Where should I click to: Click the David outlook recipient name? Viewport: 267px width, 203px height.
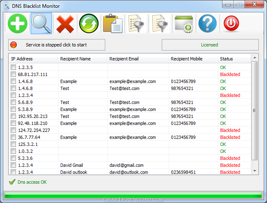click(x=74, y=172)
